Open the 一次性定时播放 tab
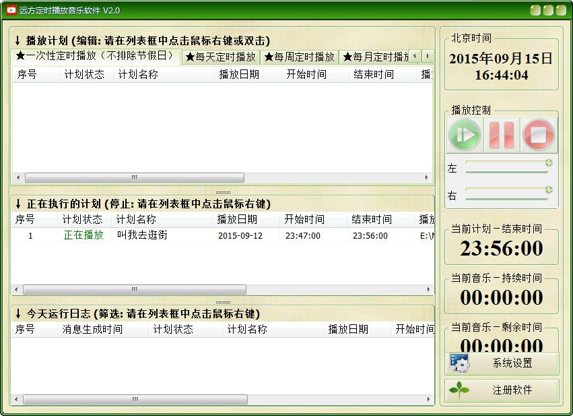 click(96, 56)
